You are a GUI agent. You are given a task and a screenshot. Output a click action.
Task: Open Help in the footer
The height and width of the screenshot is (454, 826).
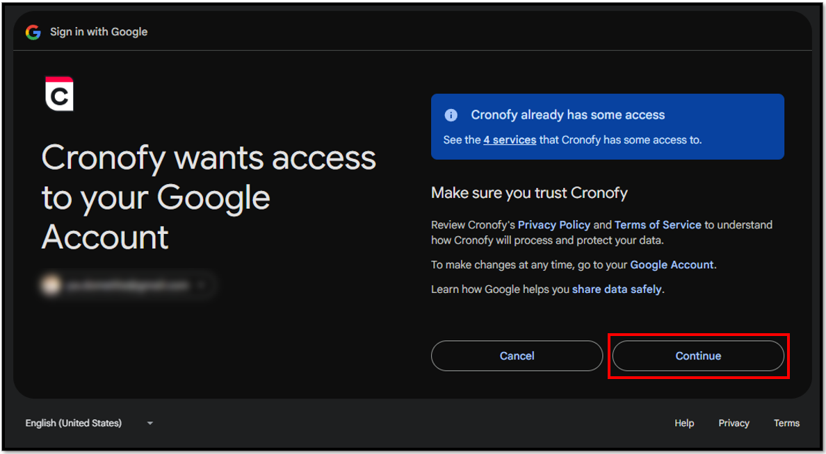(684, 423)
